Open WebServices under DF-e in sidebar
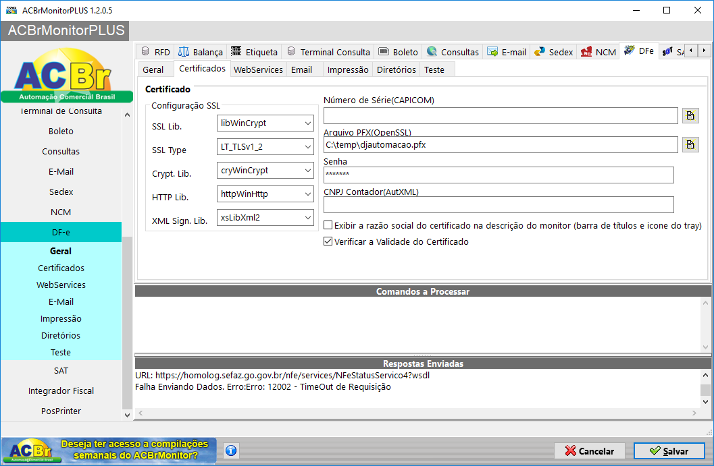Screen dimensions: 714x466 coord(61,285)
